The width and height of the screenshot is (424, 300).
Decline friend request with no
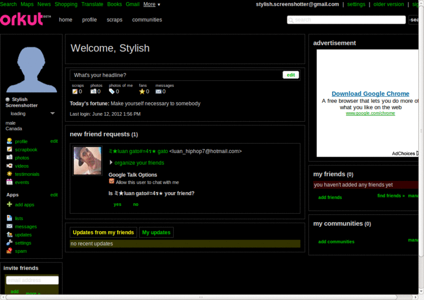coord(136,204)
